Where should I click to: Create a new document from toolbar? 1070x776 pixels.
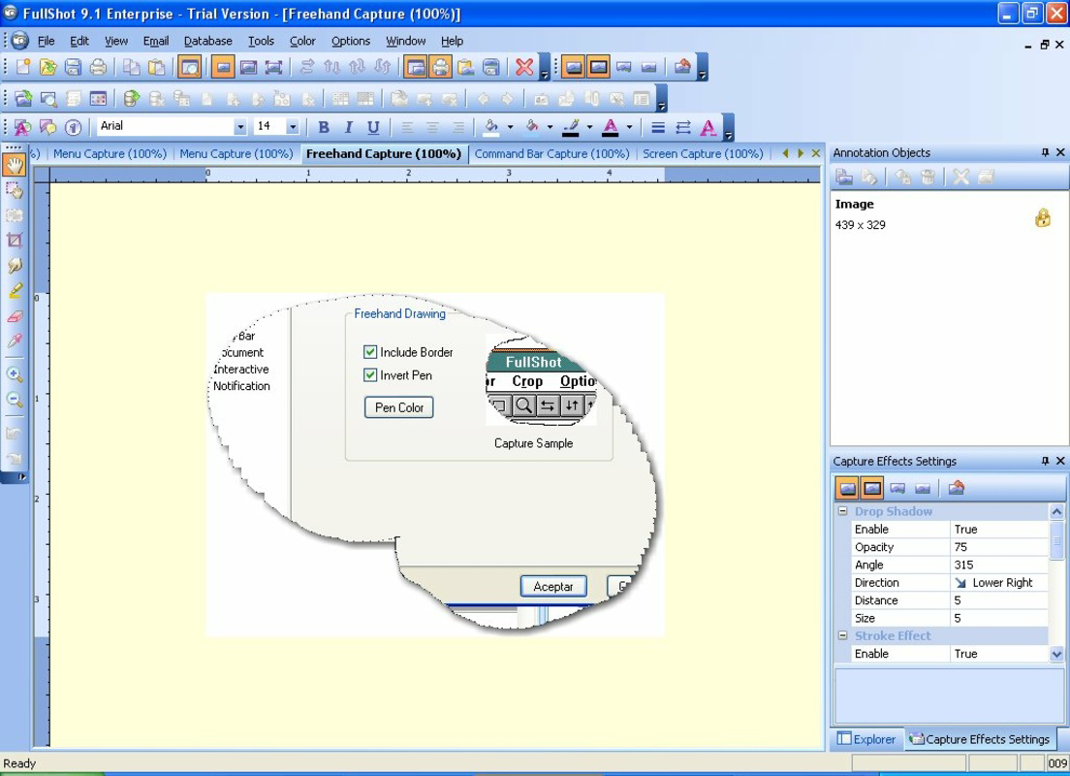point(23,67)
